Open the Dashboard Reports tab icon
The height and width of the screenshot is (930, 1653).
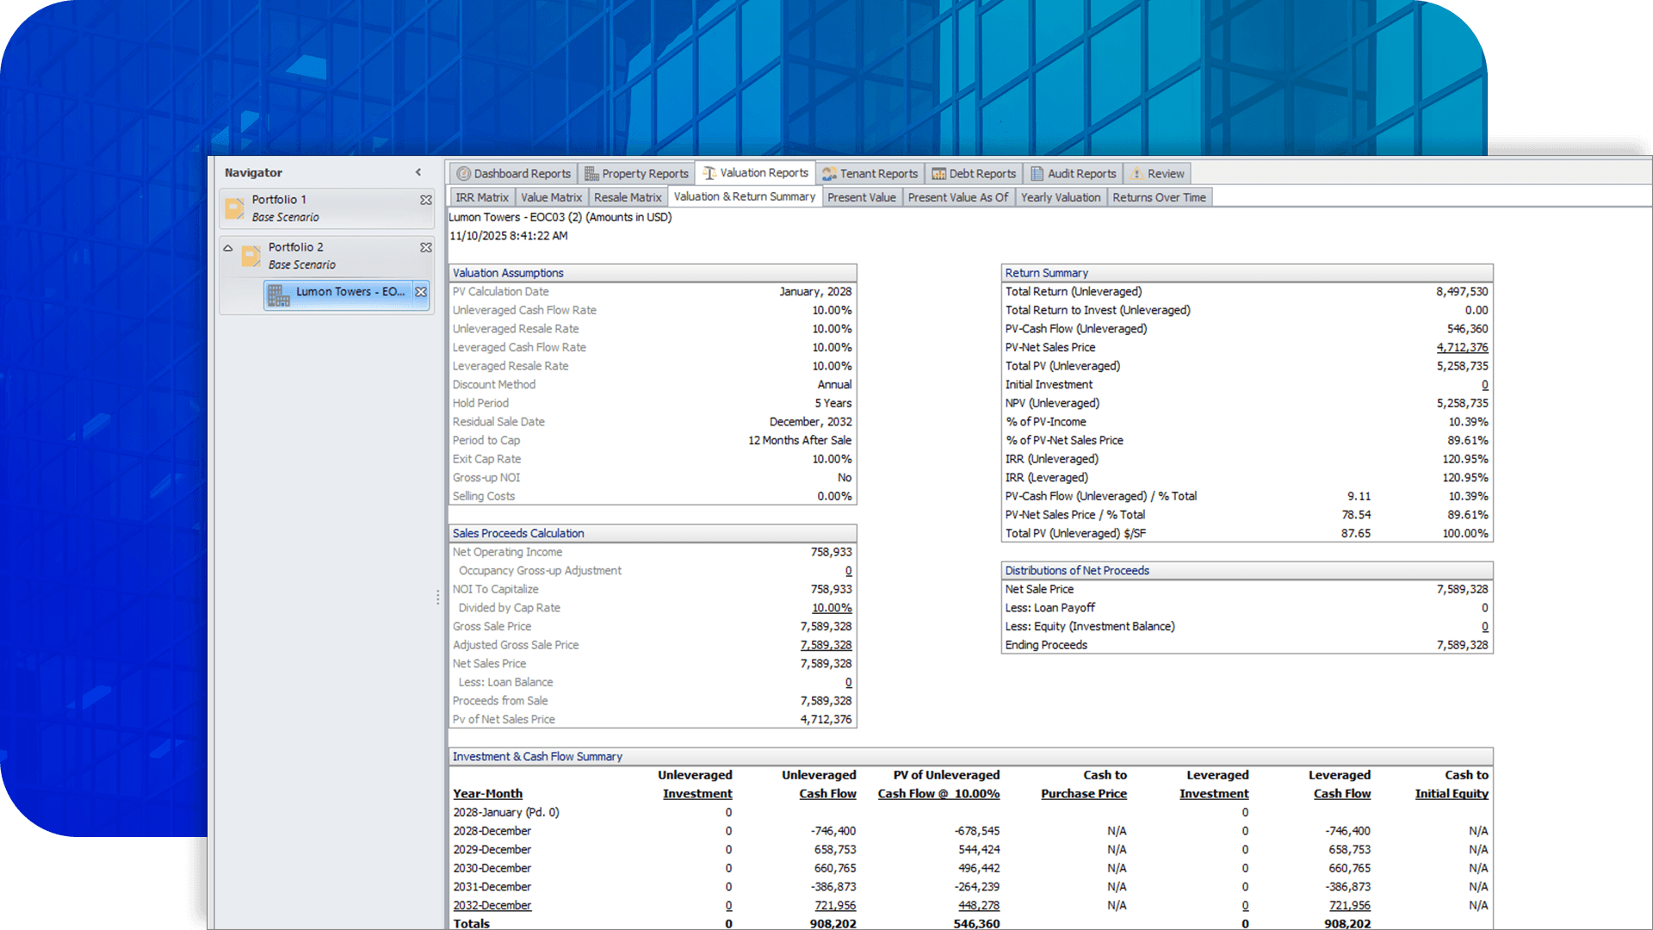point(463,174)
